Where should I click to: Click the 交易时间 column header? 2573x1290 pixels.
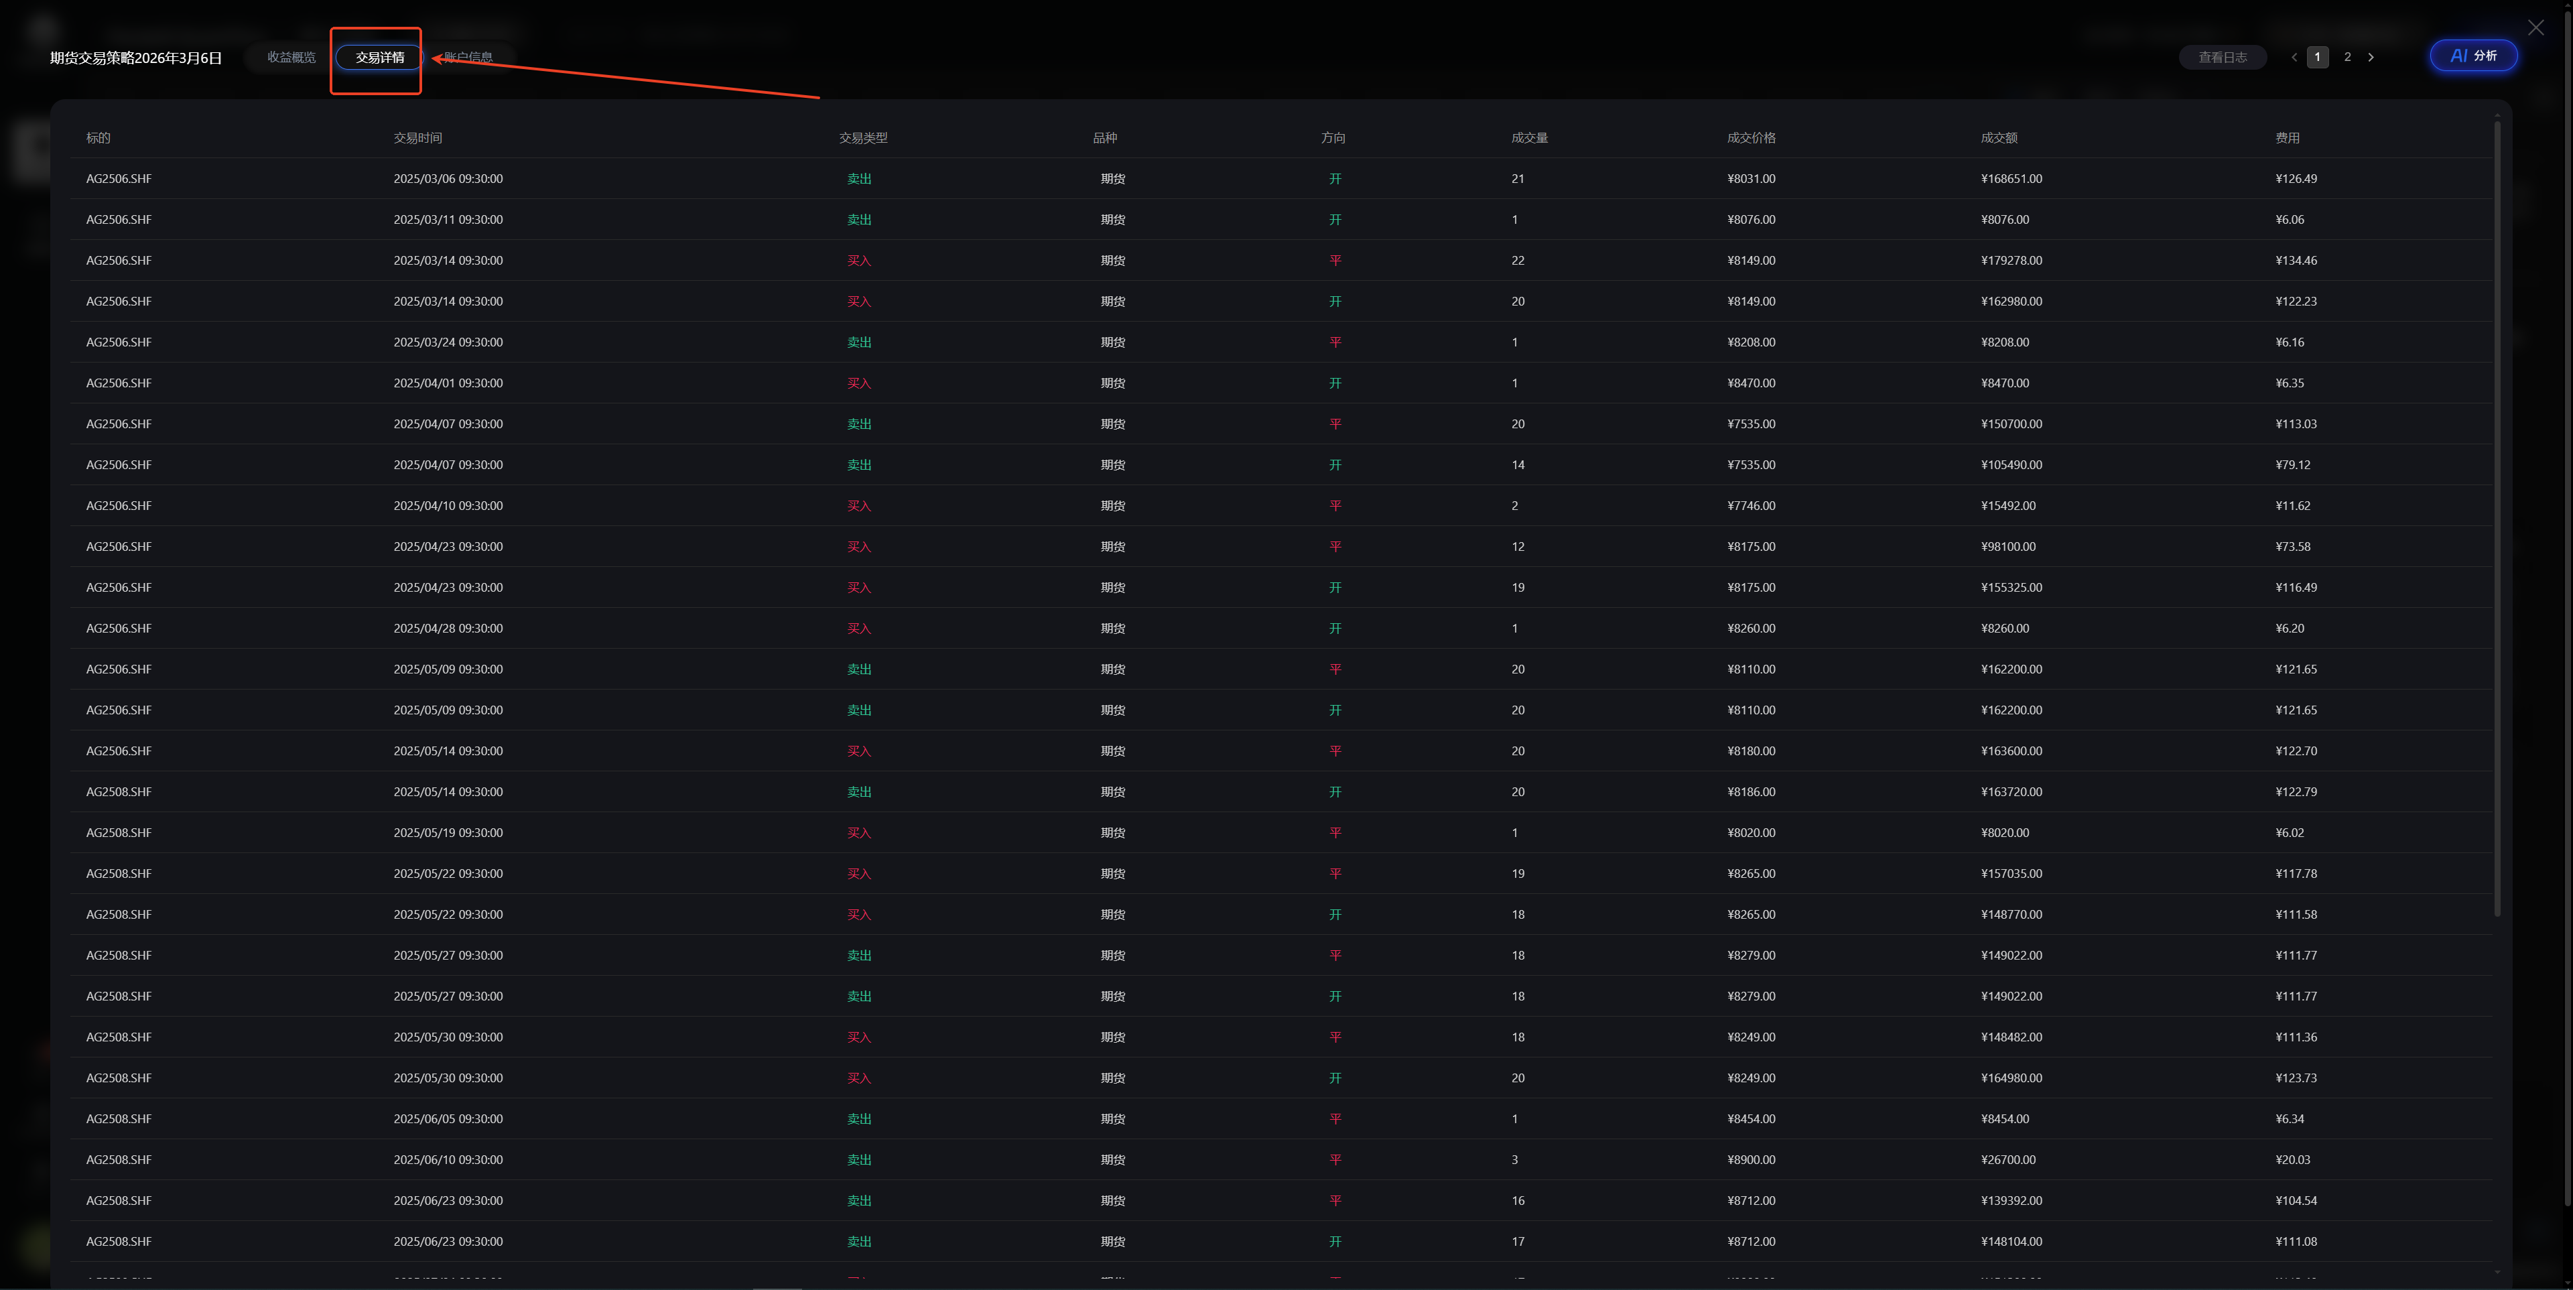(x=417, y=138)
